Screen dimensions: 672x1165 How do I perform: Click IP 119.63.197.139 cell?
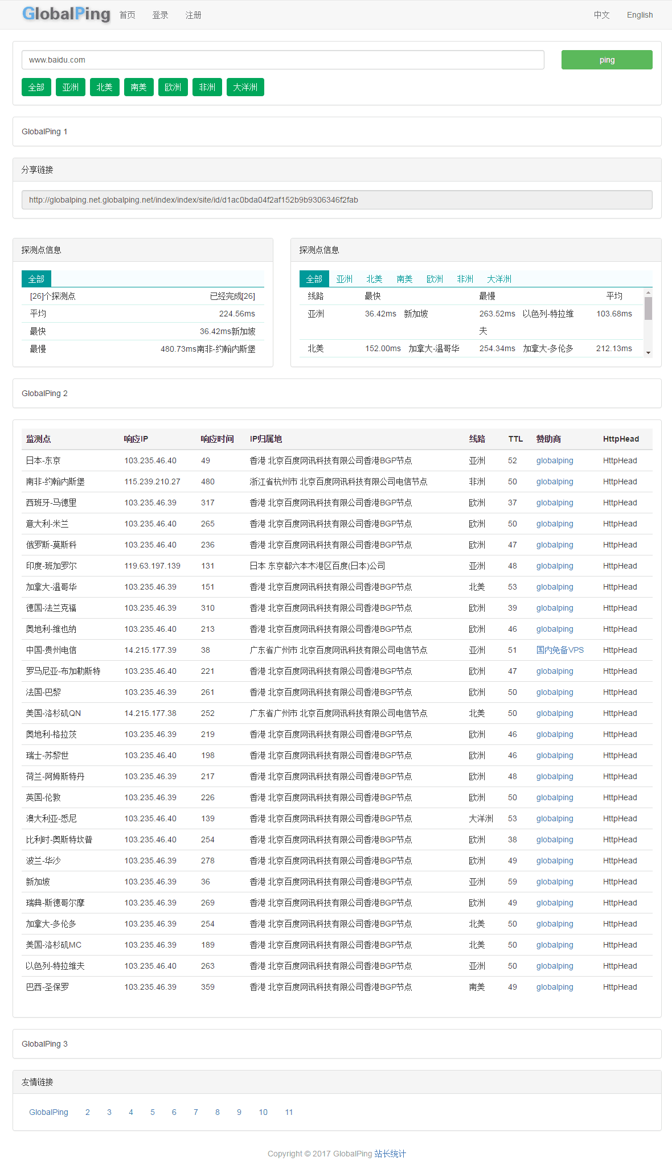coord(153,566)
